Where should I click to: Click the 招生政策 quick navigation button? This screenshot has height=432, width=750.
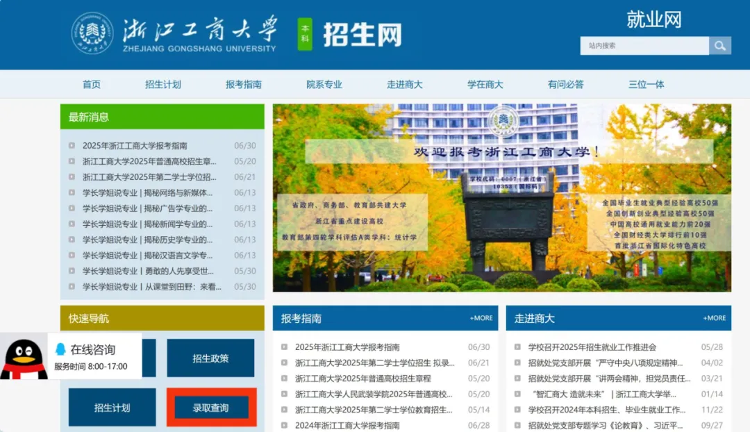point(210,358)
